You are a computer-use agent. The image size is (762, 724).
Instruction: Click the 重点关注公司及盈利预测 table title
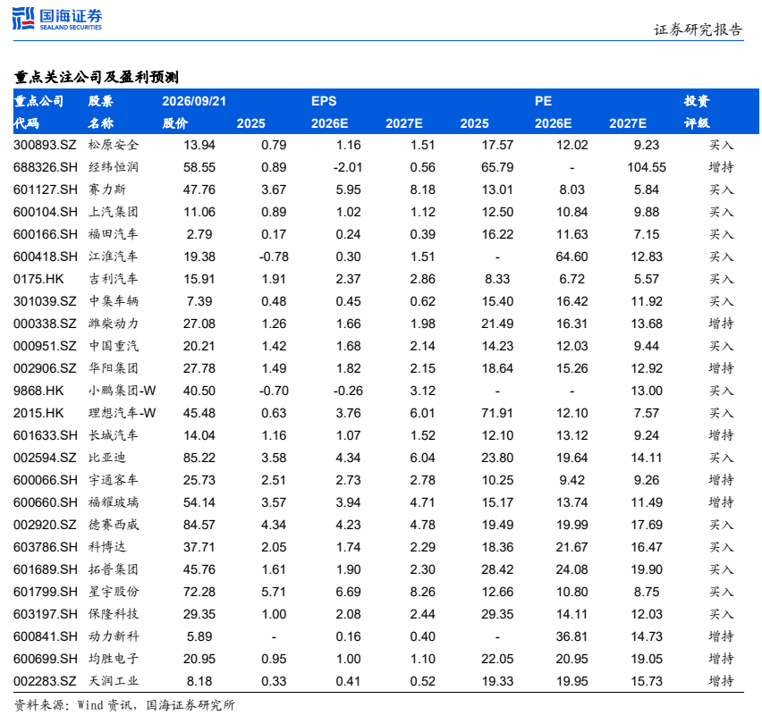click(x=97, y=77)
